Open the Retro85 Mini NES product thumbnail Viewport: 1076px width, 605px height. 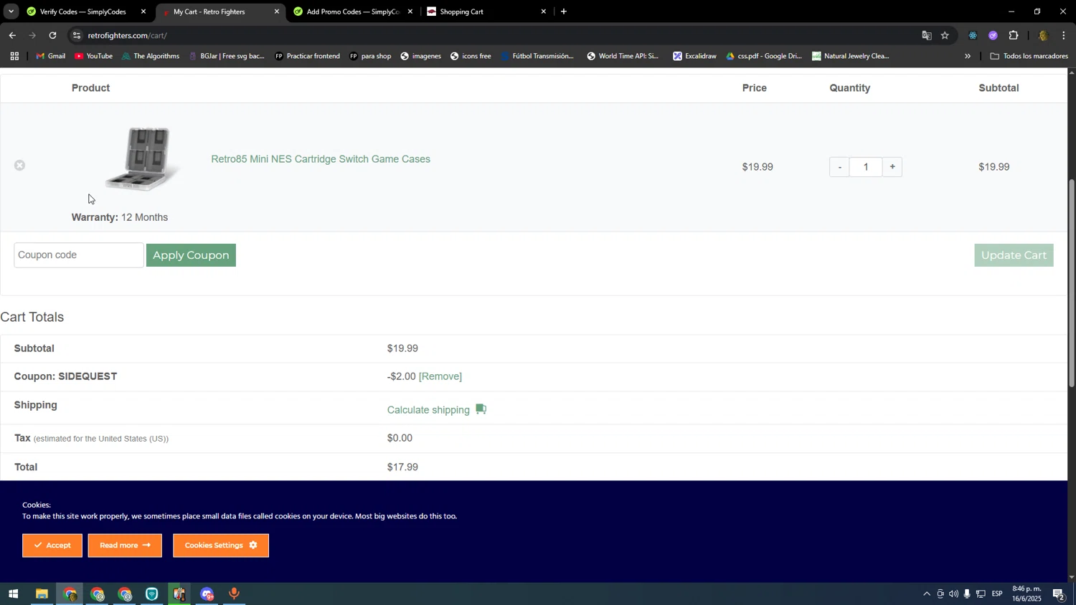[141, 158]
